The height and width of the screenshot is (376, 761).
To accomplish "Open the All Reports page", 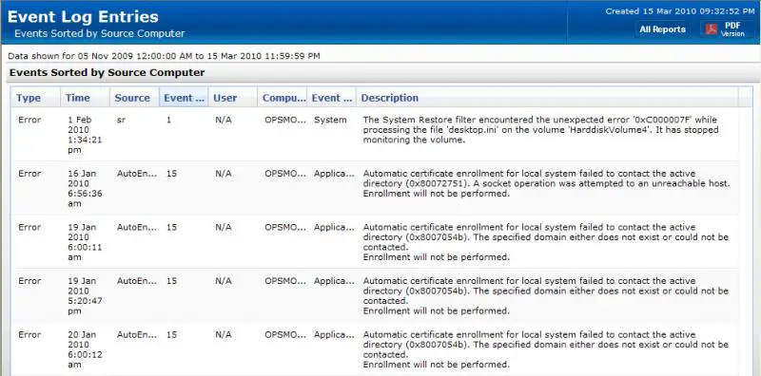I will tap(662, 29).
